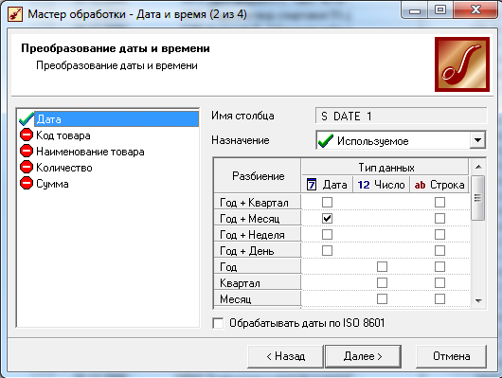Click the Год + Неделя row label
502x378 pixels.
click(258, 235)
